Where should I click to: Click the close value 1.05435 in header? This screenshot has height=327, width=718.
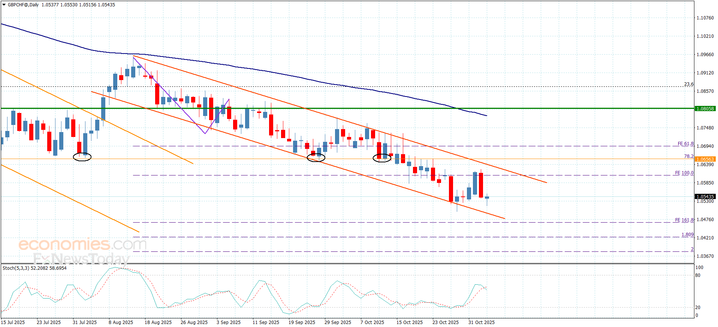(x=106, y=5)
